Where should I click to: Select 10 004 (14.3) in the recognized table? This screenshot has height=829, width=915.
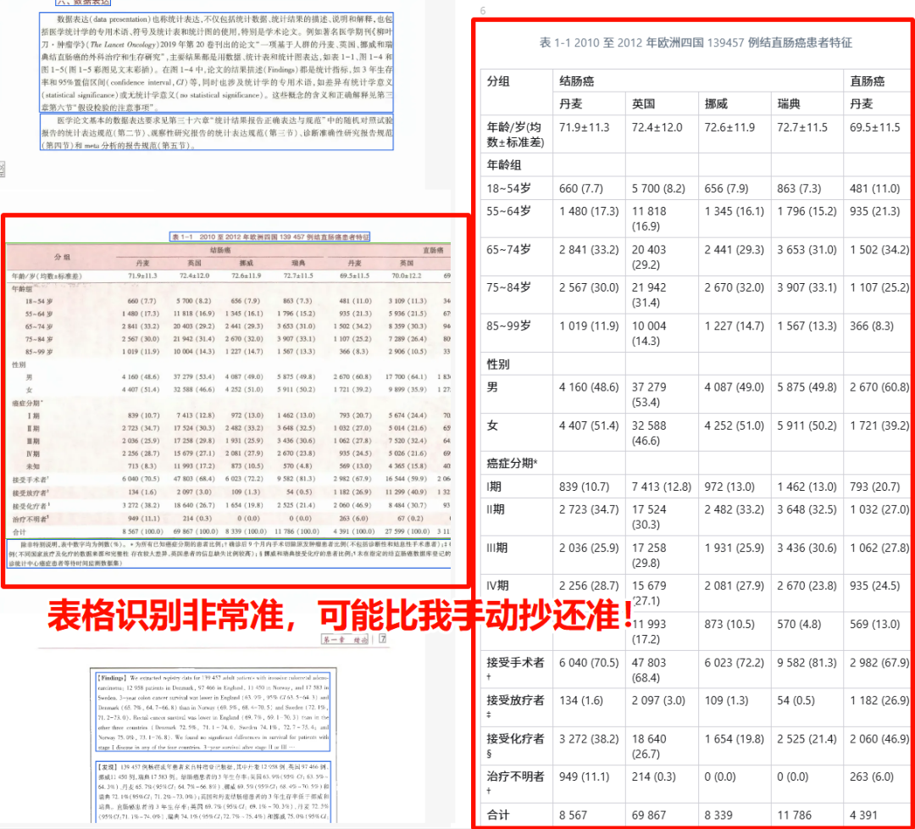(x=652, y=333)
